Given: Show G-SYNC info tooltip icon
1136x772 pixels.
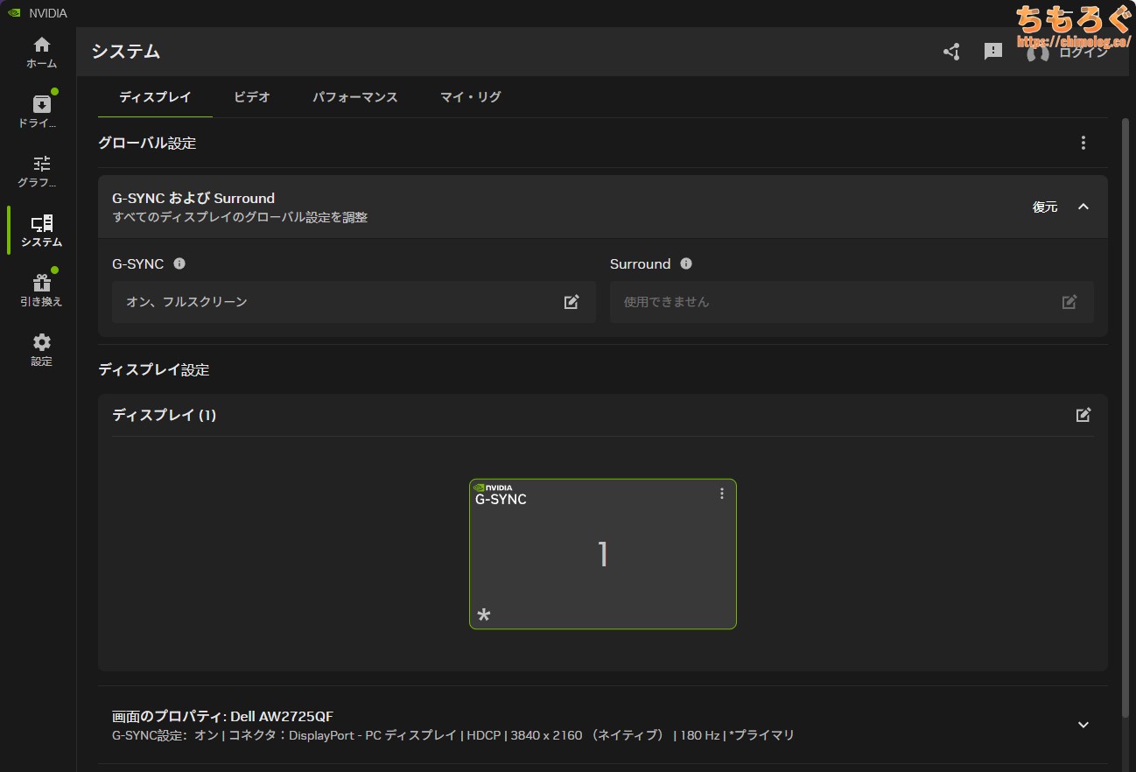Looking at the screenshot, I should [179, 263].
